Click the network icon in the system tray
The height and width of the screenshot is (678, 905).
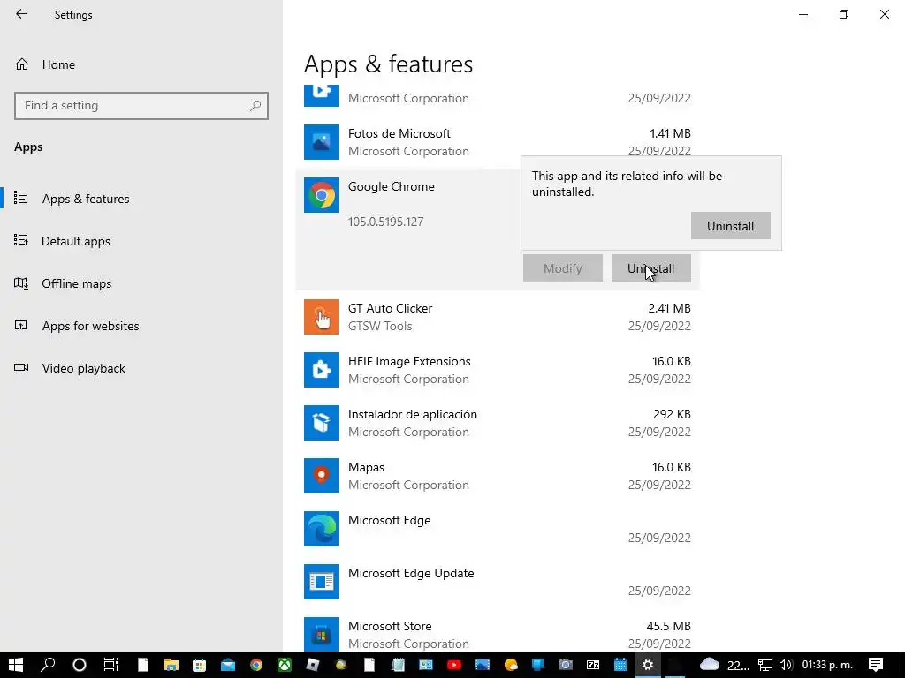[x=764, y=666]
